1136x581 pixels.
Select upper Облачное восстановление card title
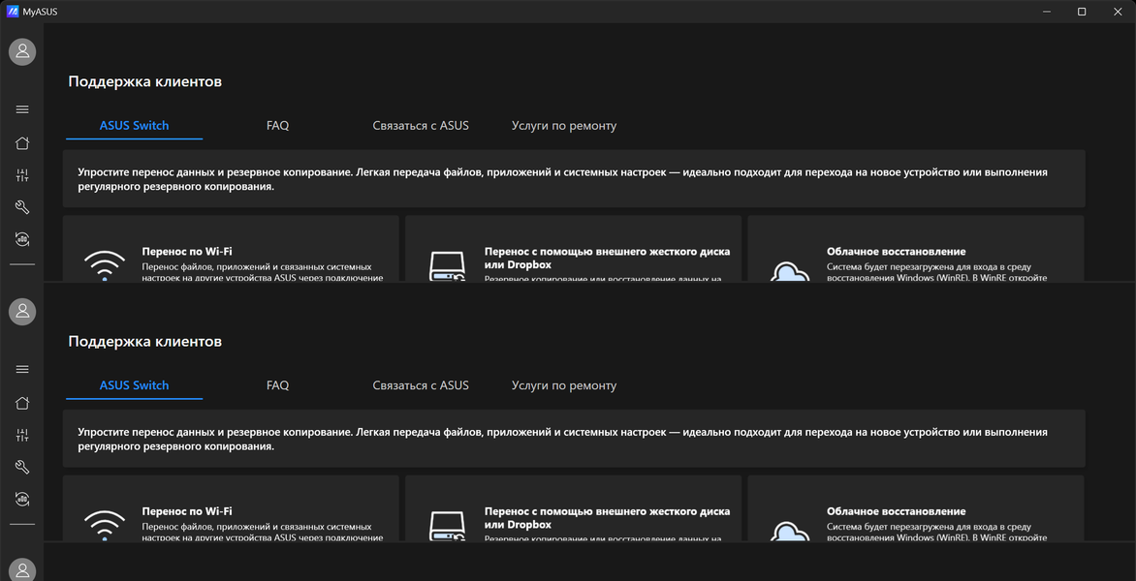(x=897, y=251)
